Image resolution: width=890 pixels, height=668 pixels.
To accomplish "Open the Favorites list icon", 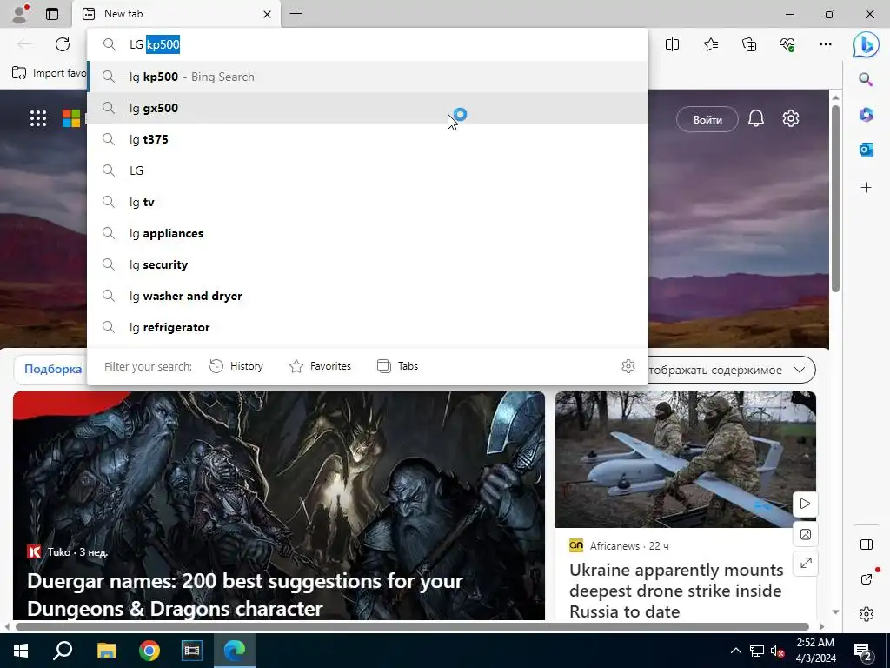I will coord(711,44).
